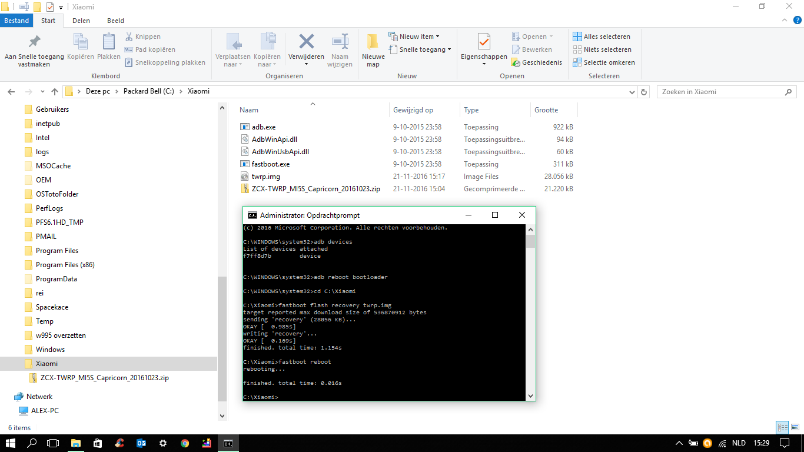Go up one folder level arrow
804x452 pixels.
(x=55, y=92)
